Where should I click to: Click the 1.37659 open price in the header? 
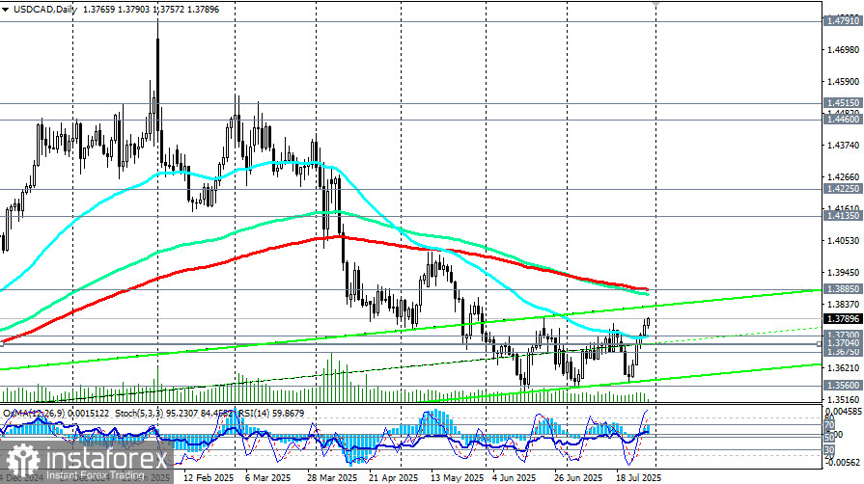[99, 10]
